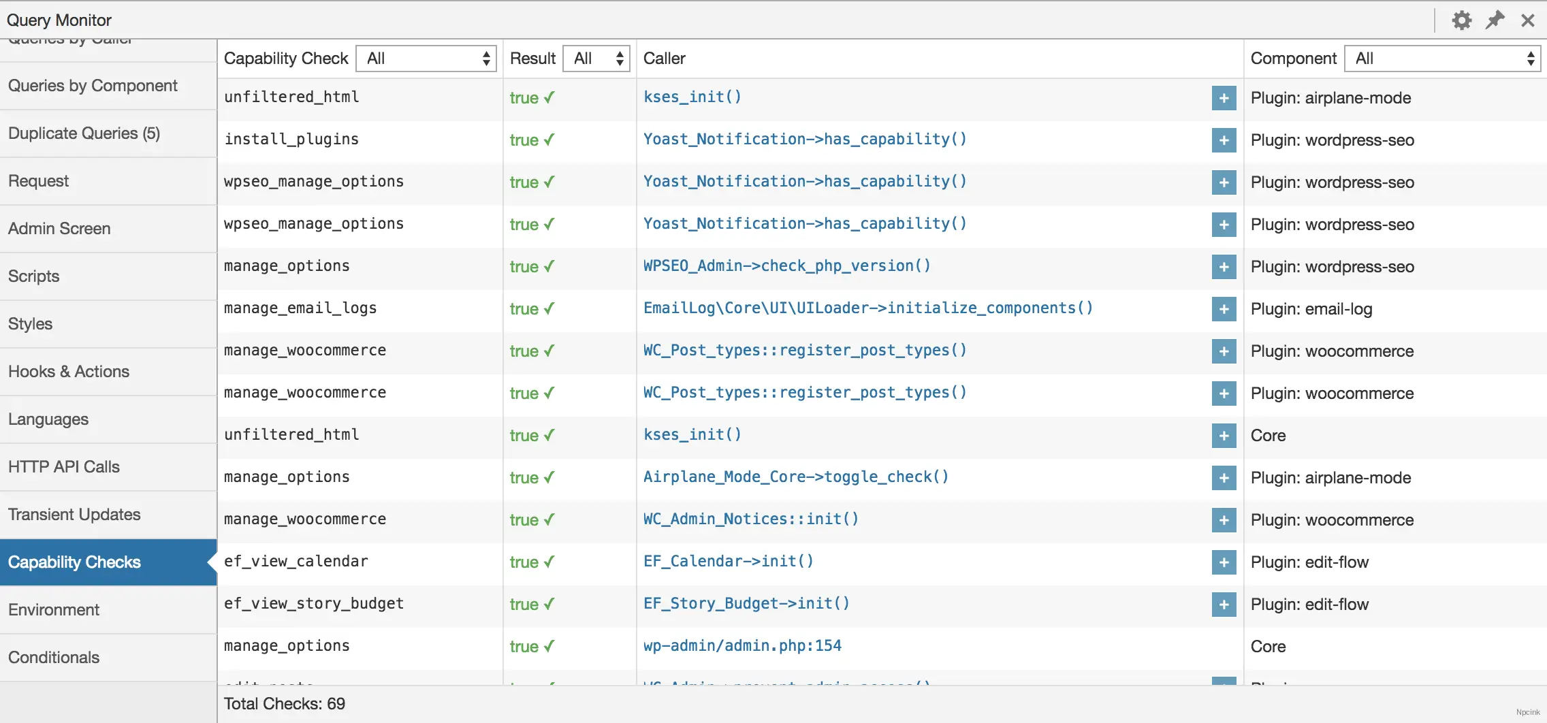Open the Capability Check filter dropdown
1547x723 pixels.
426,59
